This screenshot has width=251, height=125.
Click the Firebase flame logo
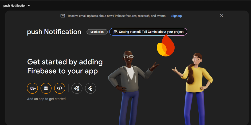click(166, 46)
